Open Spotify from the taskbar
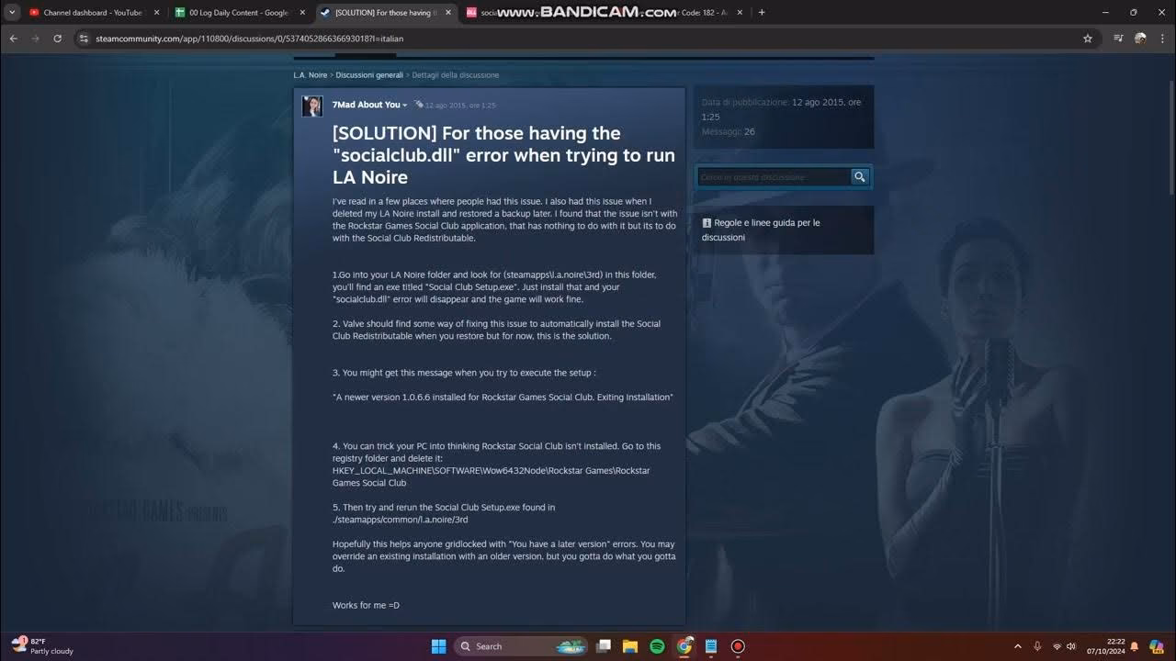This screenshot has width=1176, height=661. coord(657,646)
